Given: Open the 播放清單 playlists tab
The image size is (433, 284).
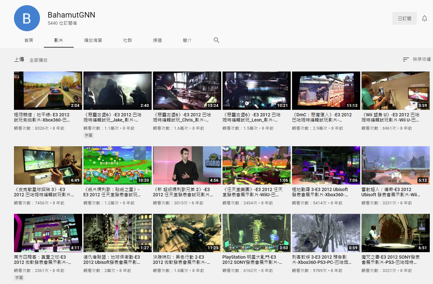Looking at the screenshot, I should (x=93, y=40).
